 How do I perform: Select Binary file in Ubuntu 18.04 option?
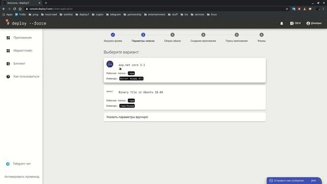[184, 98]
